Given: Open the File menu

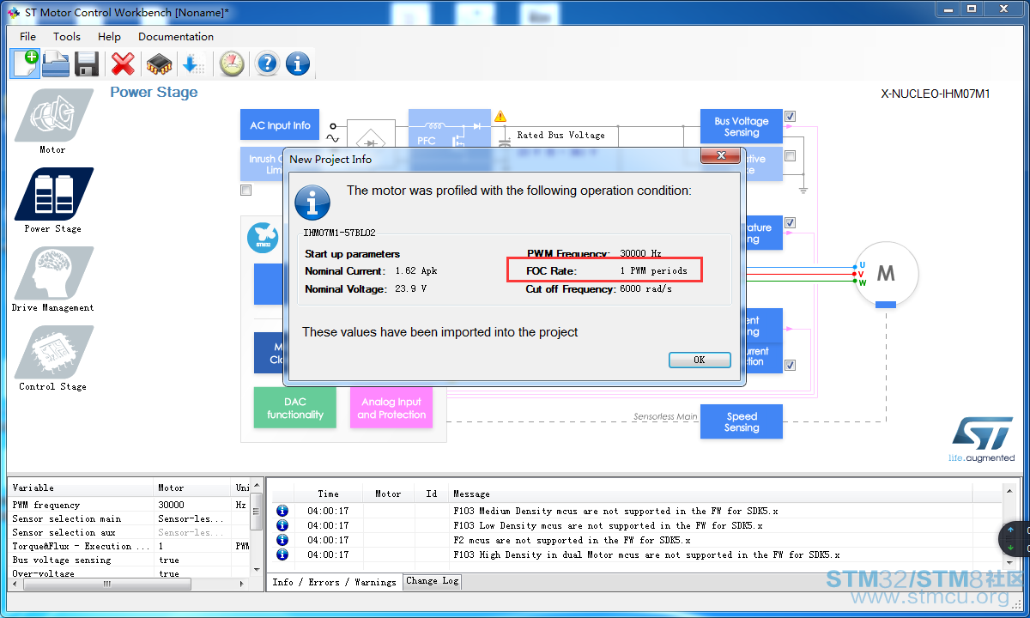Looking at the screenshot, I should 27,37.
